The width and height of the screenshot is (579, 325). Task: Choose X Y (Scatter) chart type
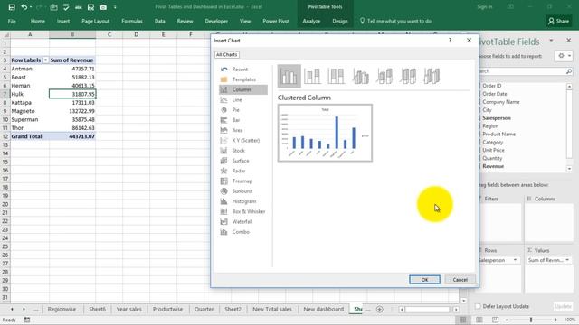click(243, 141)
